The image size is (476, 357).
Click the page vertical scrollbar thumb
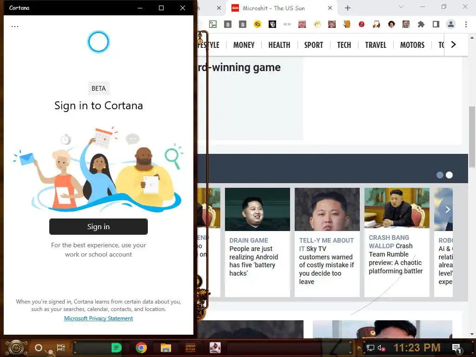click(x=472, y=137)
